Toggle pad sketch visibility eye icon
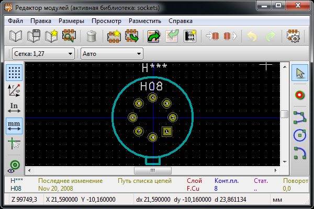 pyautogui.click(x=14, y=166)
